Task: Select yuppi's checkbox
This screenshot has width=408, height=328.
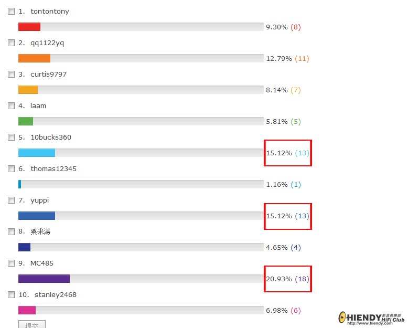Action: (x=11, y=200)
